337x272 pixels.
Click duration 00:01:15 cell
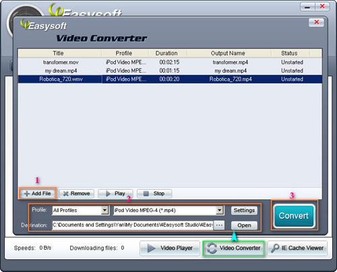(169, 71)
